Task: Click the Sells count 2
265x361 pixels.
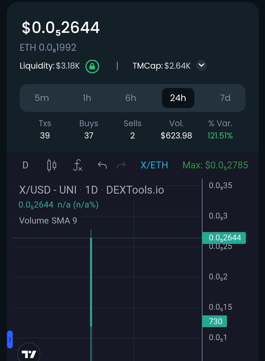Action: click(132, 136)
